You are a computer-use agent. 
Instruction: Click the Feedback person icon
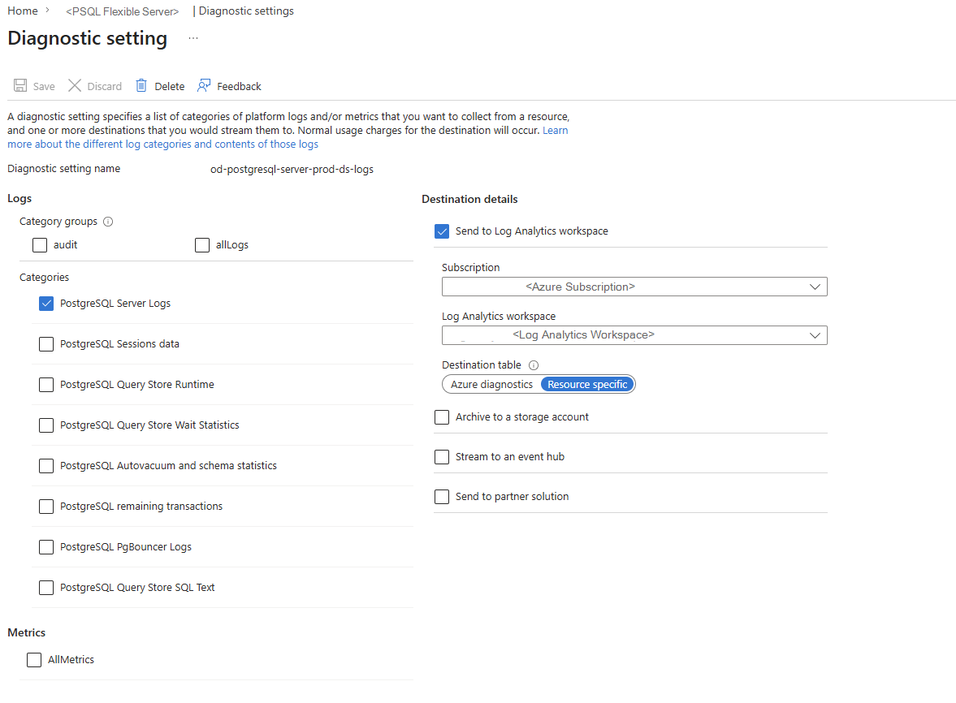coord(204,85)
